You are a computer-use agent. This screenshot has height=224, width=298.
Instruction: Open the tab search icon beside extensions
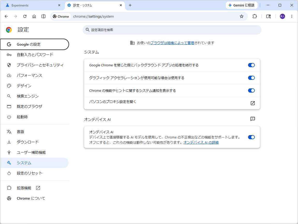pos(268,16)
